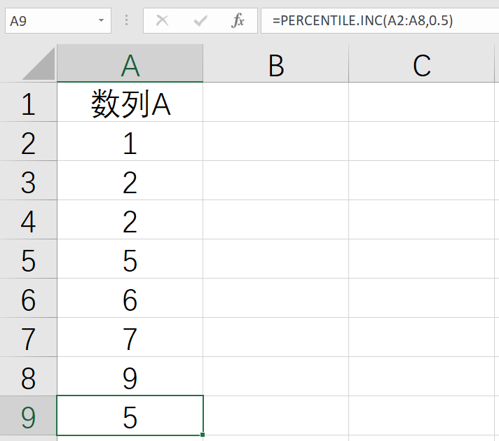Click the PERCENTILE.INC formula text field

[x=378, y=21]
